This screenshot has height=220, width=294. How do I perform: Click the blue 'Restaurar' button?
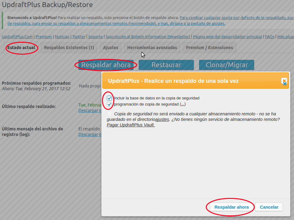click(166, 65)
